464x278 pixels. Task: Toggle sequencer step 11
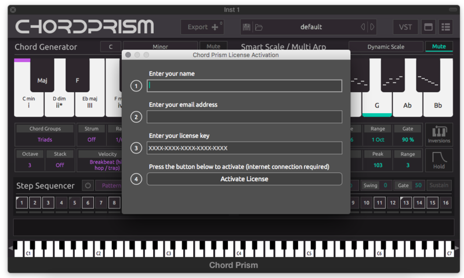[379, 203]
